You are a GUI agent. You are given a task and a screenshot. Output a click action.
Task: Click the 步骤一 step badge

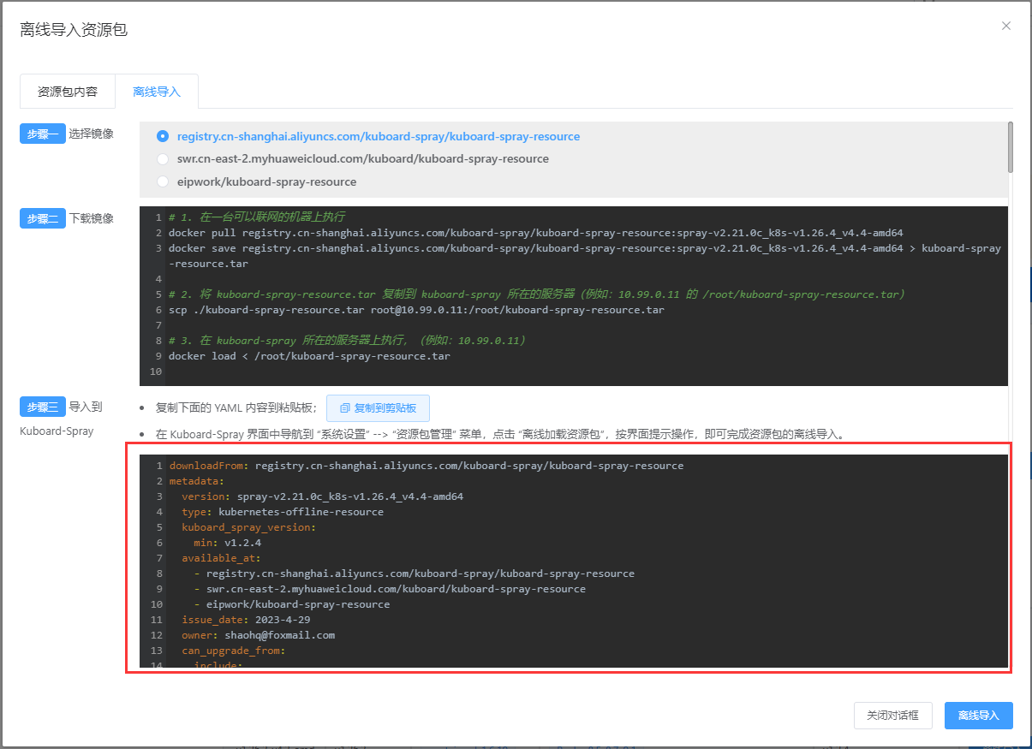[43, 134]
